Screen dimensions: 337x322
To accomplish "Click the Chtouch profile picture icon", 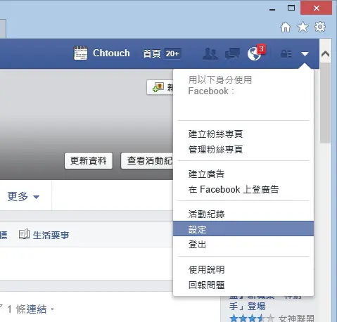I will click(80, 53).
